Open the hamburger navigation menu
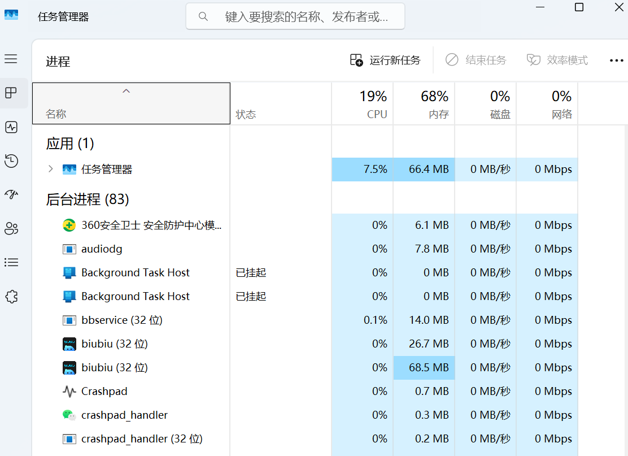 pyautogui.click(x=11, y=59)
